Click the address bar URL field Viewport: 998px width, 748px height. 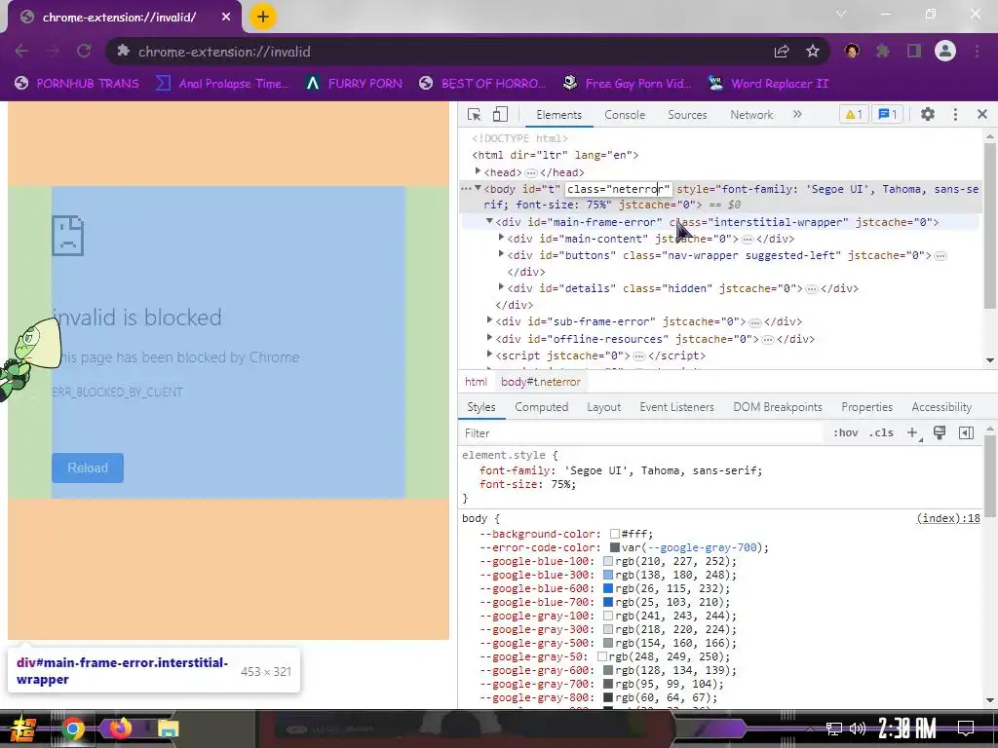[x=440, y=52]
